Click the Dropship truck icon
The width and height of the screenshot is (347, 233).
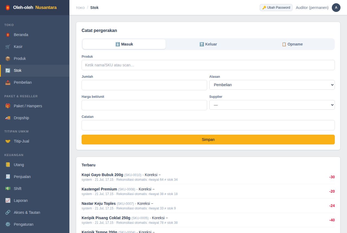(8, 118)
